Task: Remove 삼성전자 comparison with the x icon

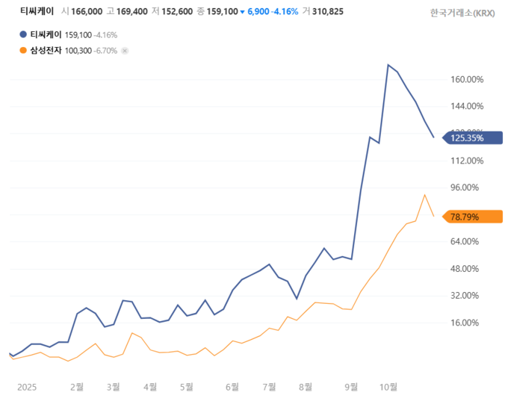Action: 125,51
